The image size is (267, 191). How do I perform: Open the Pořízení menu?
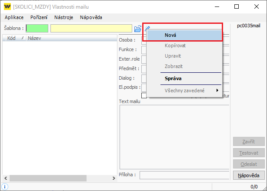pos(39,17)
